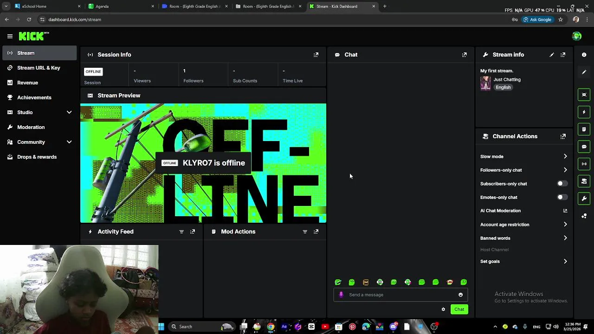Toggle Subscribers-only chat switch

pos(562,184)
